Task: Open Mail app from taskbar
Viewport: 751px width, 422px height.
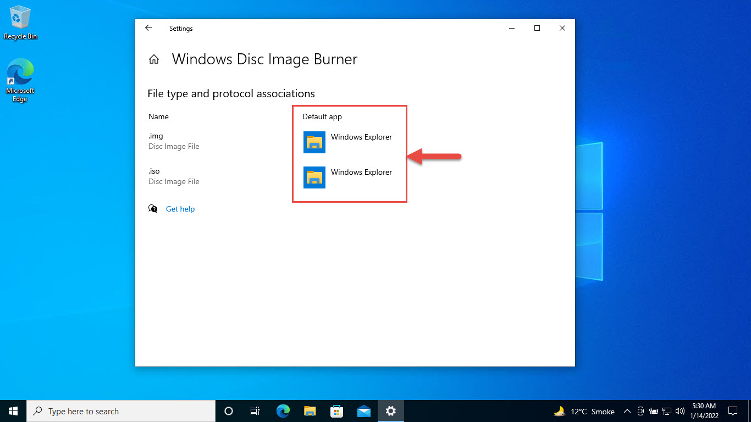Action: (x=363, y=411)
